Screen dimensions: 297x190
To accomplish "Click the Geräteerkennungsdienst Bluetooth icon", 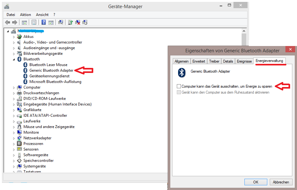I will pos(25,76).
